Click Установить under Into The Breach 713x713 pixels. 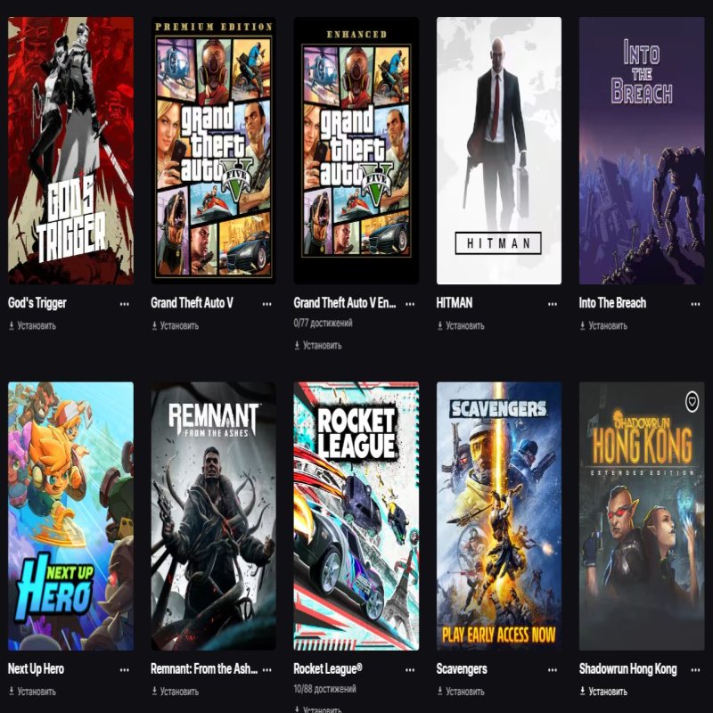click(603, 325)
